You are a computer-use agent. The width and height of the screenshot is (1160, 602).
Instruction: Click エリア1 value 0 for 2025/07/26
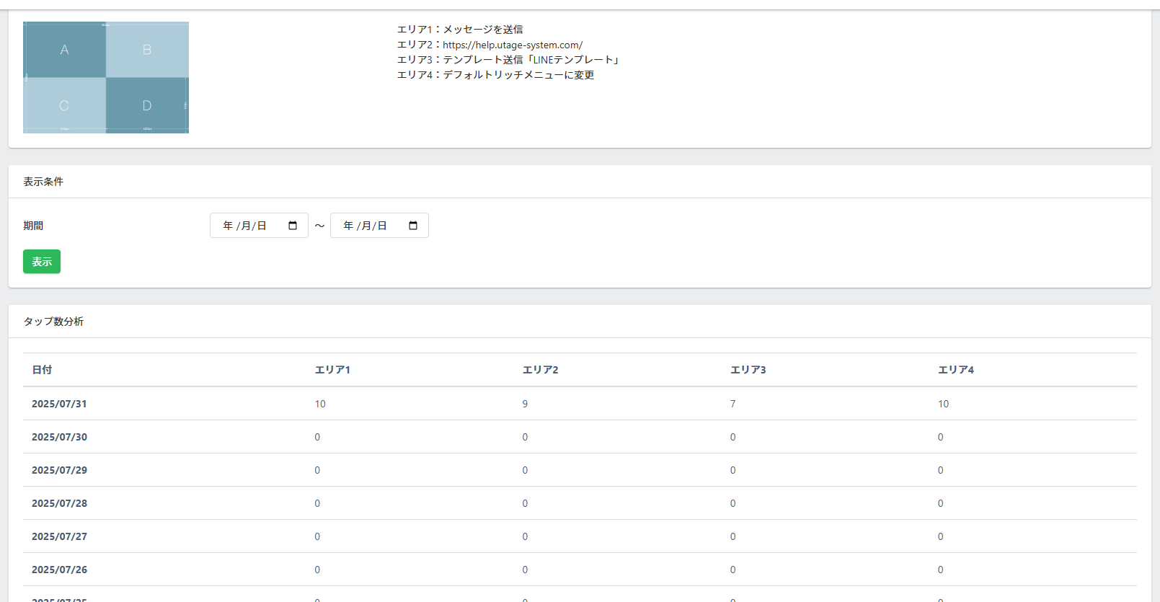317,570
